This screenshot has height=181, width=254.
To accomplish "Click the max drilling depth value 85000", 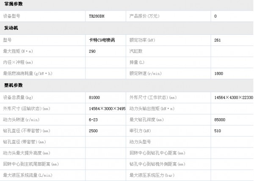I will point(220,120).
